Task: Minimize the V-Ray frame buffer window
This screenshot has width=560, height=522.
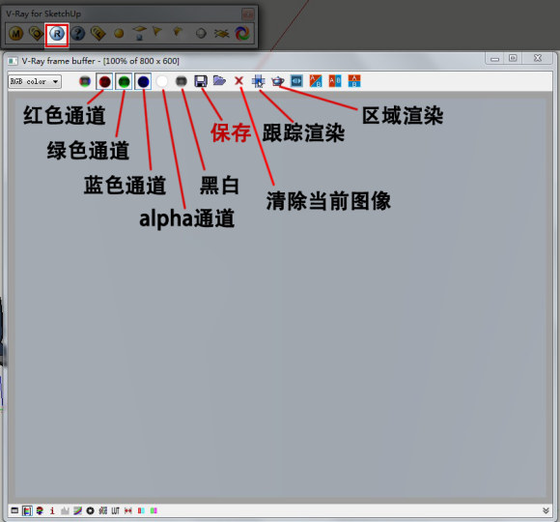Action: (x=494, y=58)
